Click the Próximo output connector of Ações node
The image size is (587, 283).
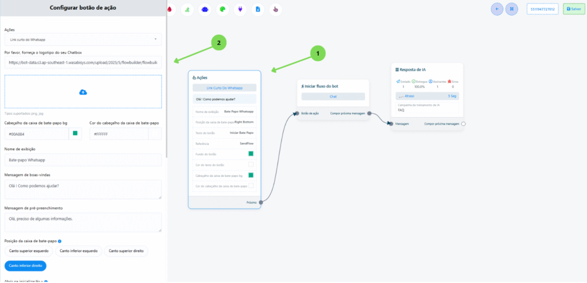pos(261,203)
